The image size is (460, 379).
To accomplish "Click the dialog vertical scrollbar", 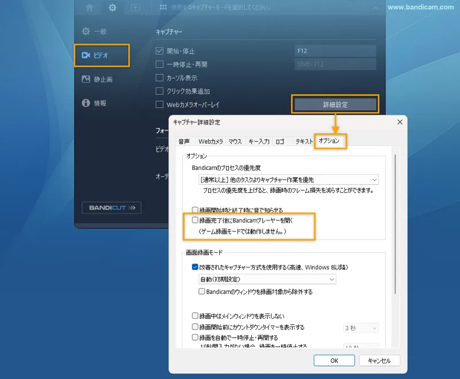I will pyautogui.click(x=395, y=224).
